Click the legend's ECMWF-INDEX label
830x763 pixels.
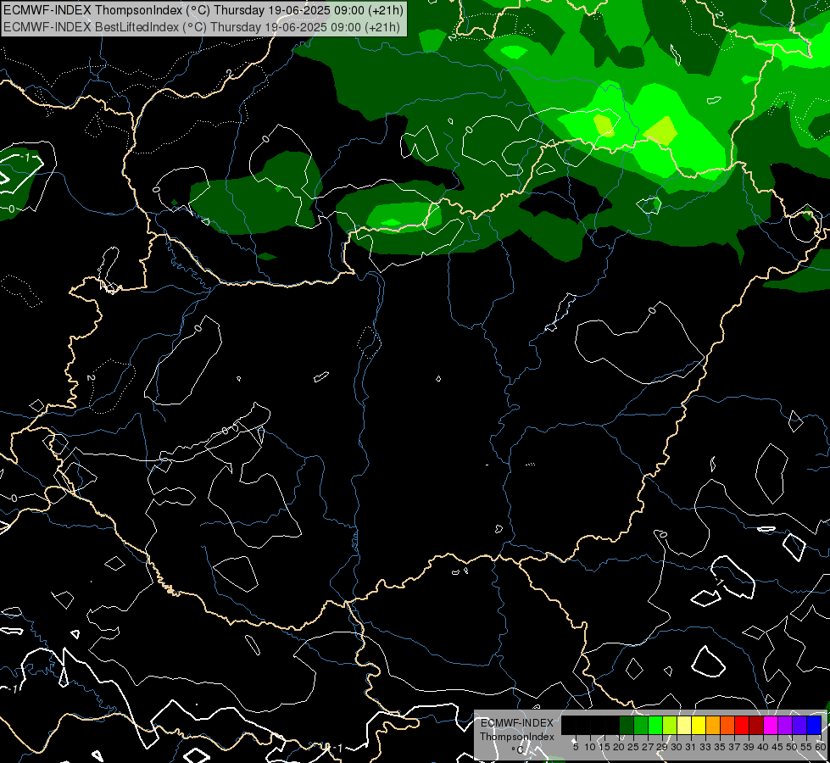click(517, 723)
